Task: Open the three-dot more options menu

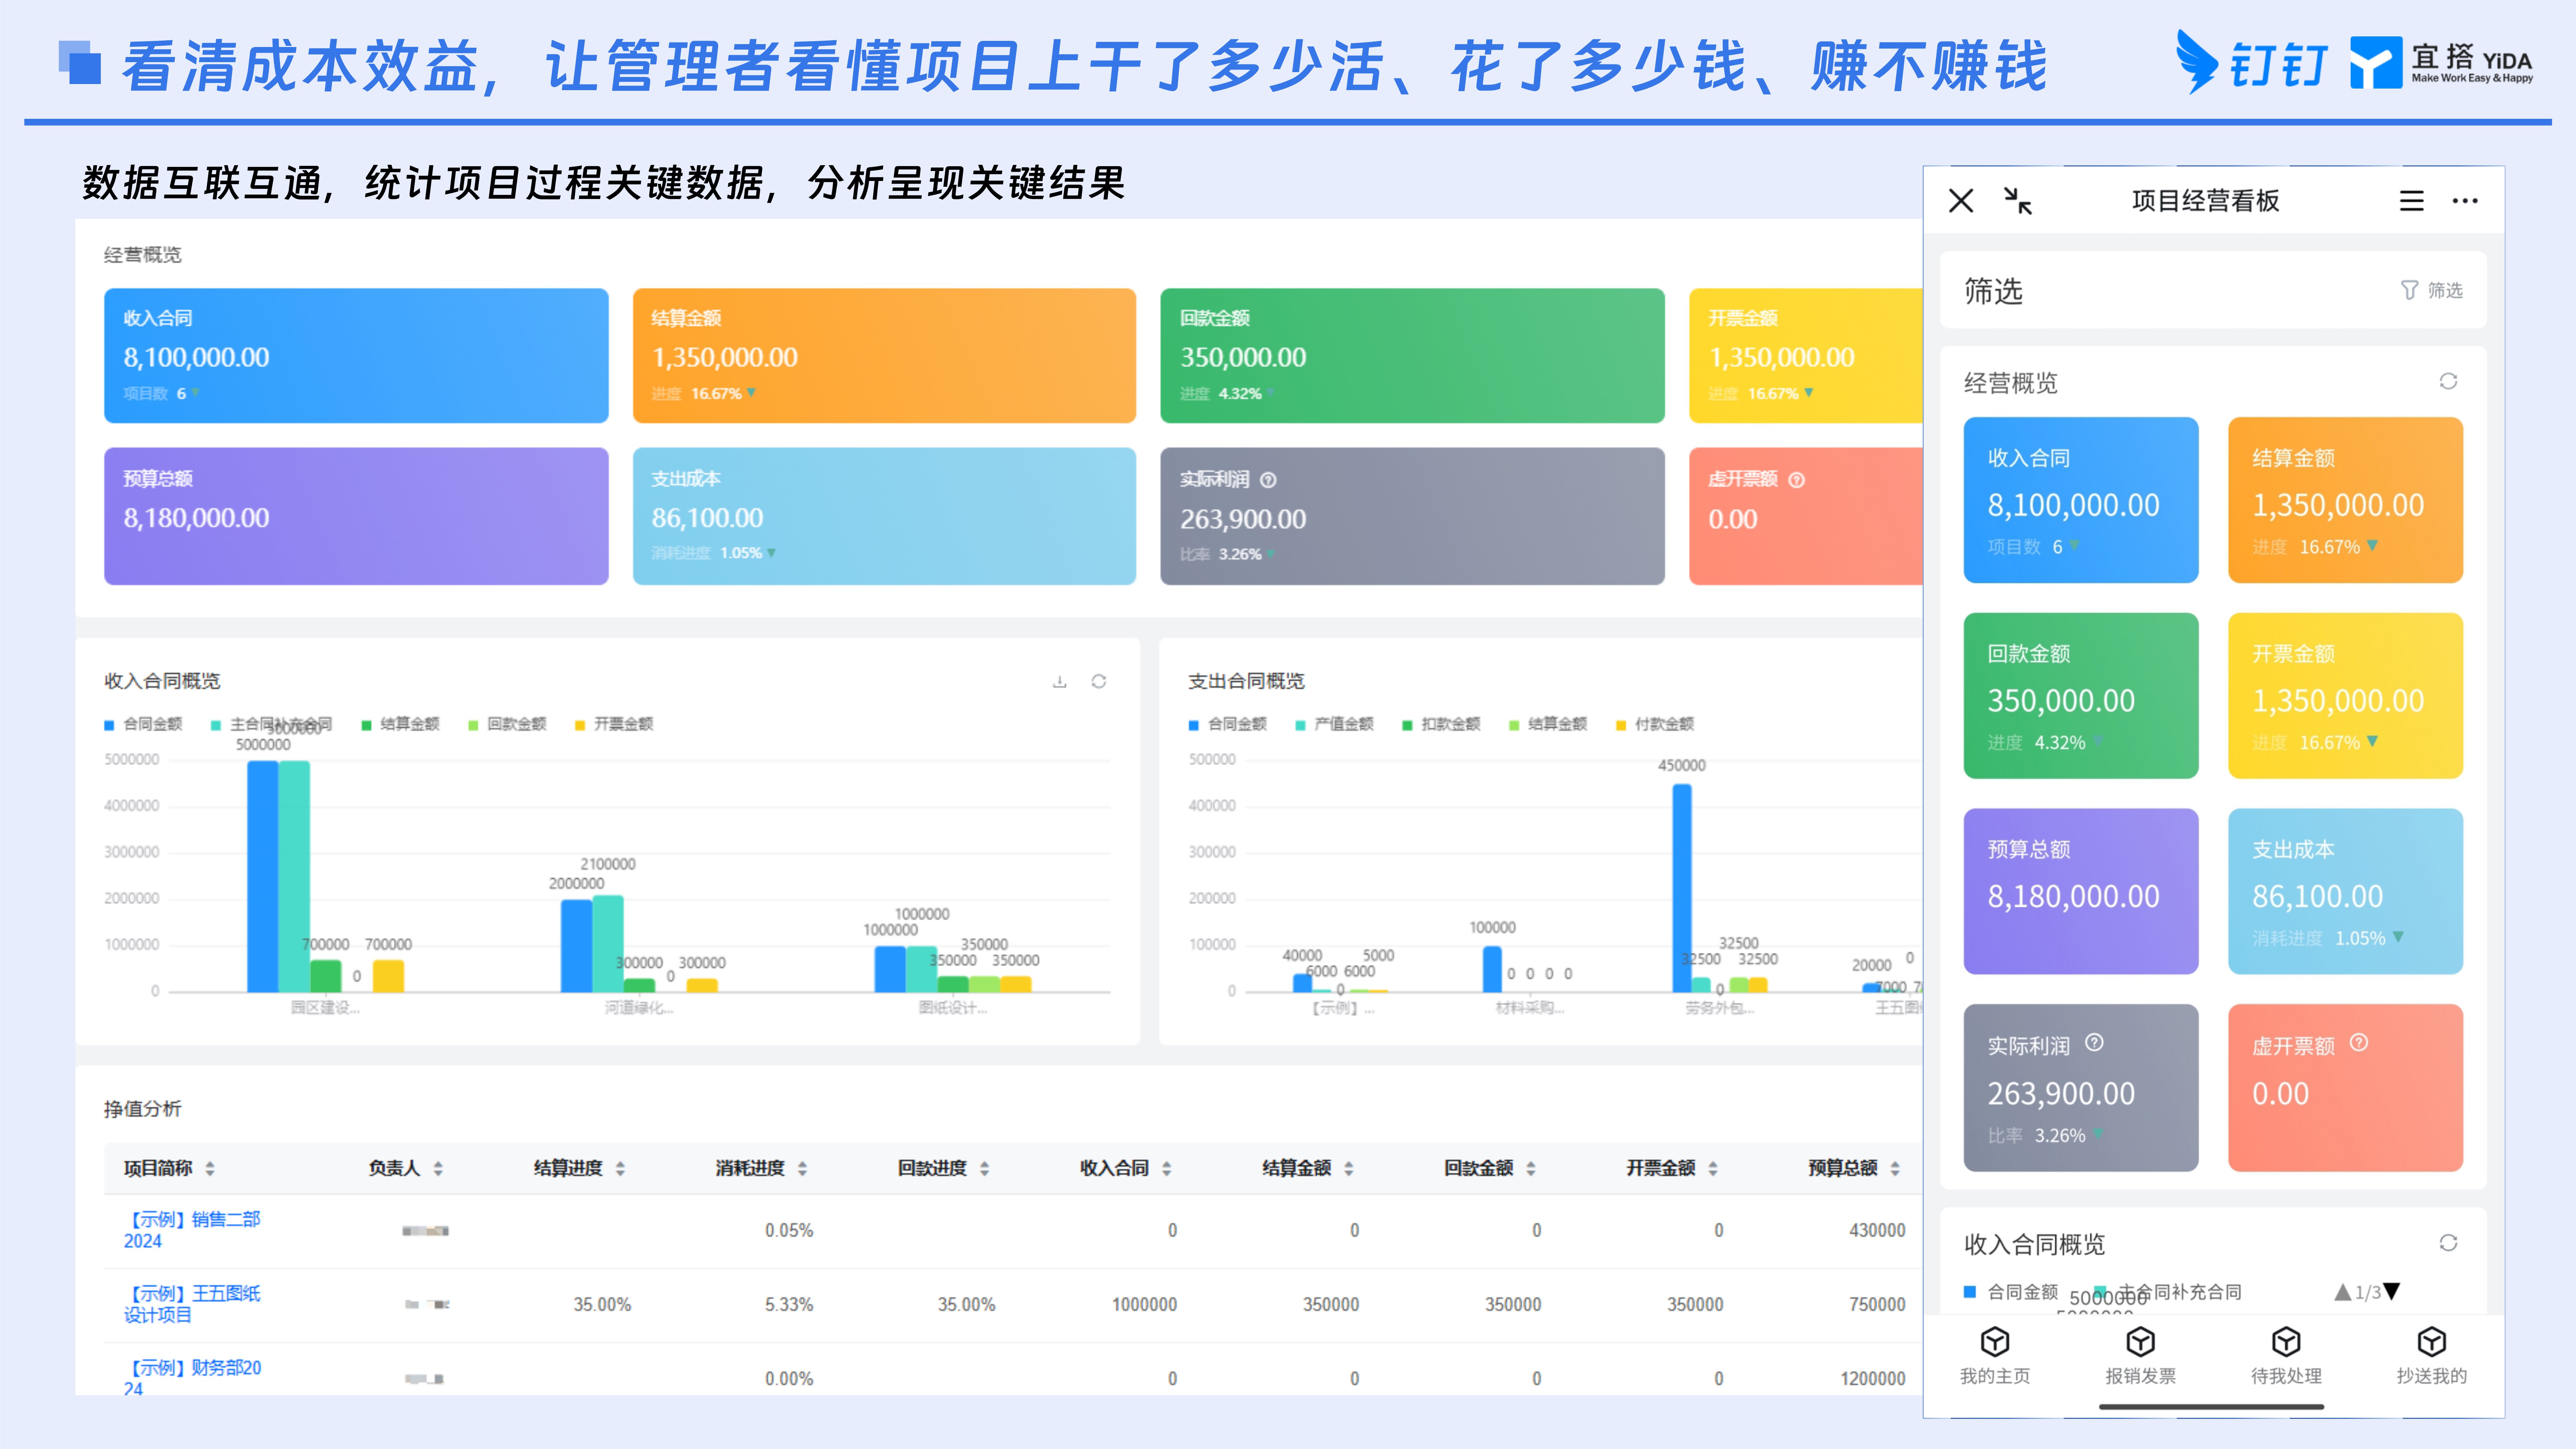Action: point(2465,201)
